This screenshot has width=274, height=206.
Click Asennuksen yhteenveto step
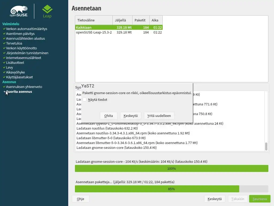(24, 87)
